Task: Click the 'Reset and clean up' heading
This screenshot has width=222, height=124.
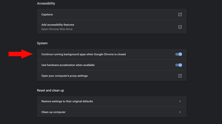Action: (50, 90)
